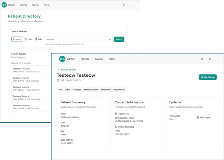Screen dimensions: 224x160
Task: Open the Documents tab
Action: pyautogui.click(x=119, y=90)
